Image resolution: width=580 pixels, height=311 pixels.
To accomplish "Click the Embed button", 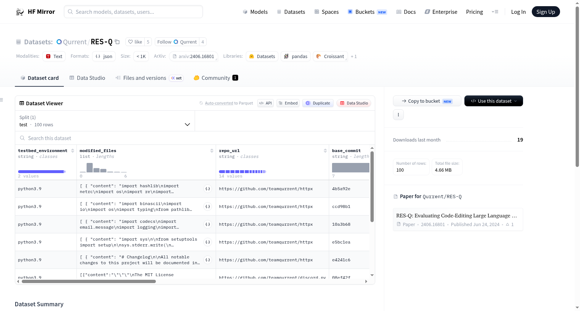I will point(288,103).
